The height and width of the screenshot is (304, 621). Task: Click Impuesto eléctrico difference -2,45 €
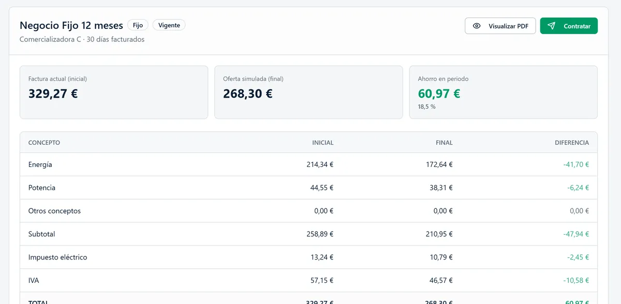tap(578, 257)
